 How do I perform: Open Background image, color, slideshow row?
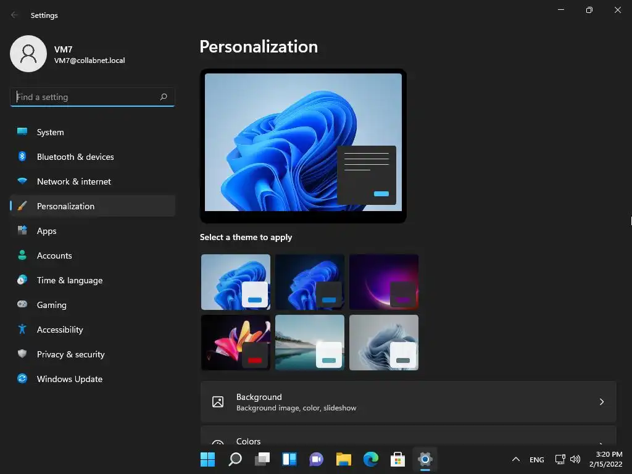(x=409, y=401)
